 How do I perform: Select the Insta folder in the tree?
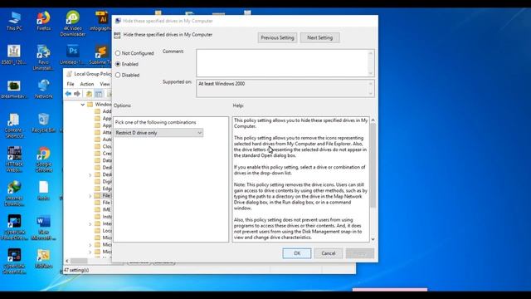point(103,217)
